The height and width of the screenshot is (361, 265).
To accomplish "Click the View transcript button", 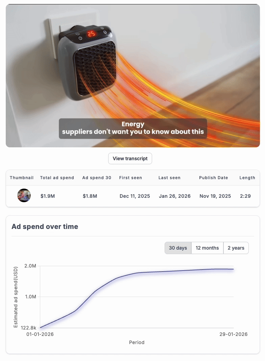I will point(130,158).
